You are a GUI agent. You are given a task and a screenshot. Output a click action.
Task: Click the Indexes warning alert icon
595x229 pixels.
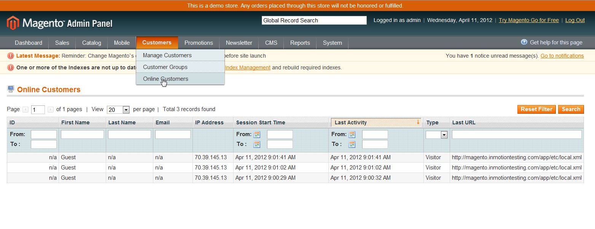(x=11, y=67)
